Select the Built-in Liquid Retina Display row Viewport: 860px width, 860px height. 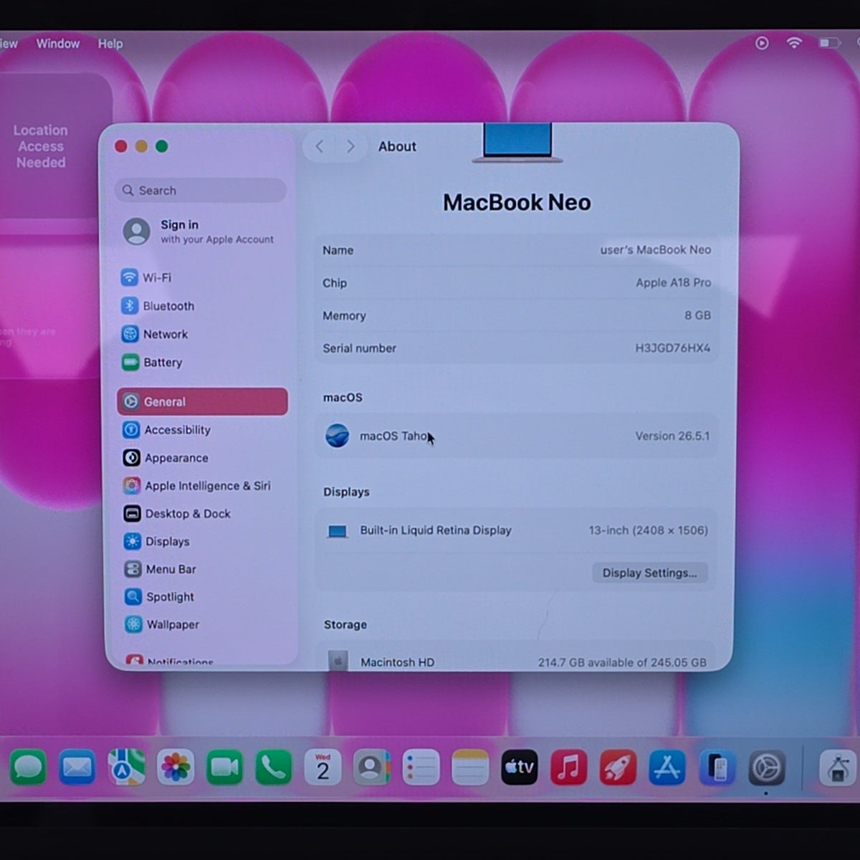point(517,531)
